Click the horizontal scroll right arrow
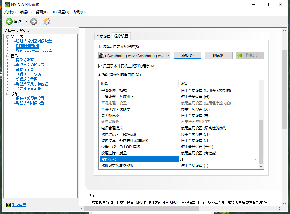 click(x=280, y=208)
